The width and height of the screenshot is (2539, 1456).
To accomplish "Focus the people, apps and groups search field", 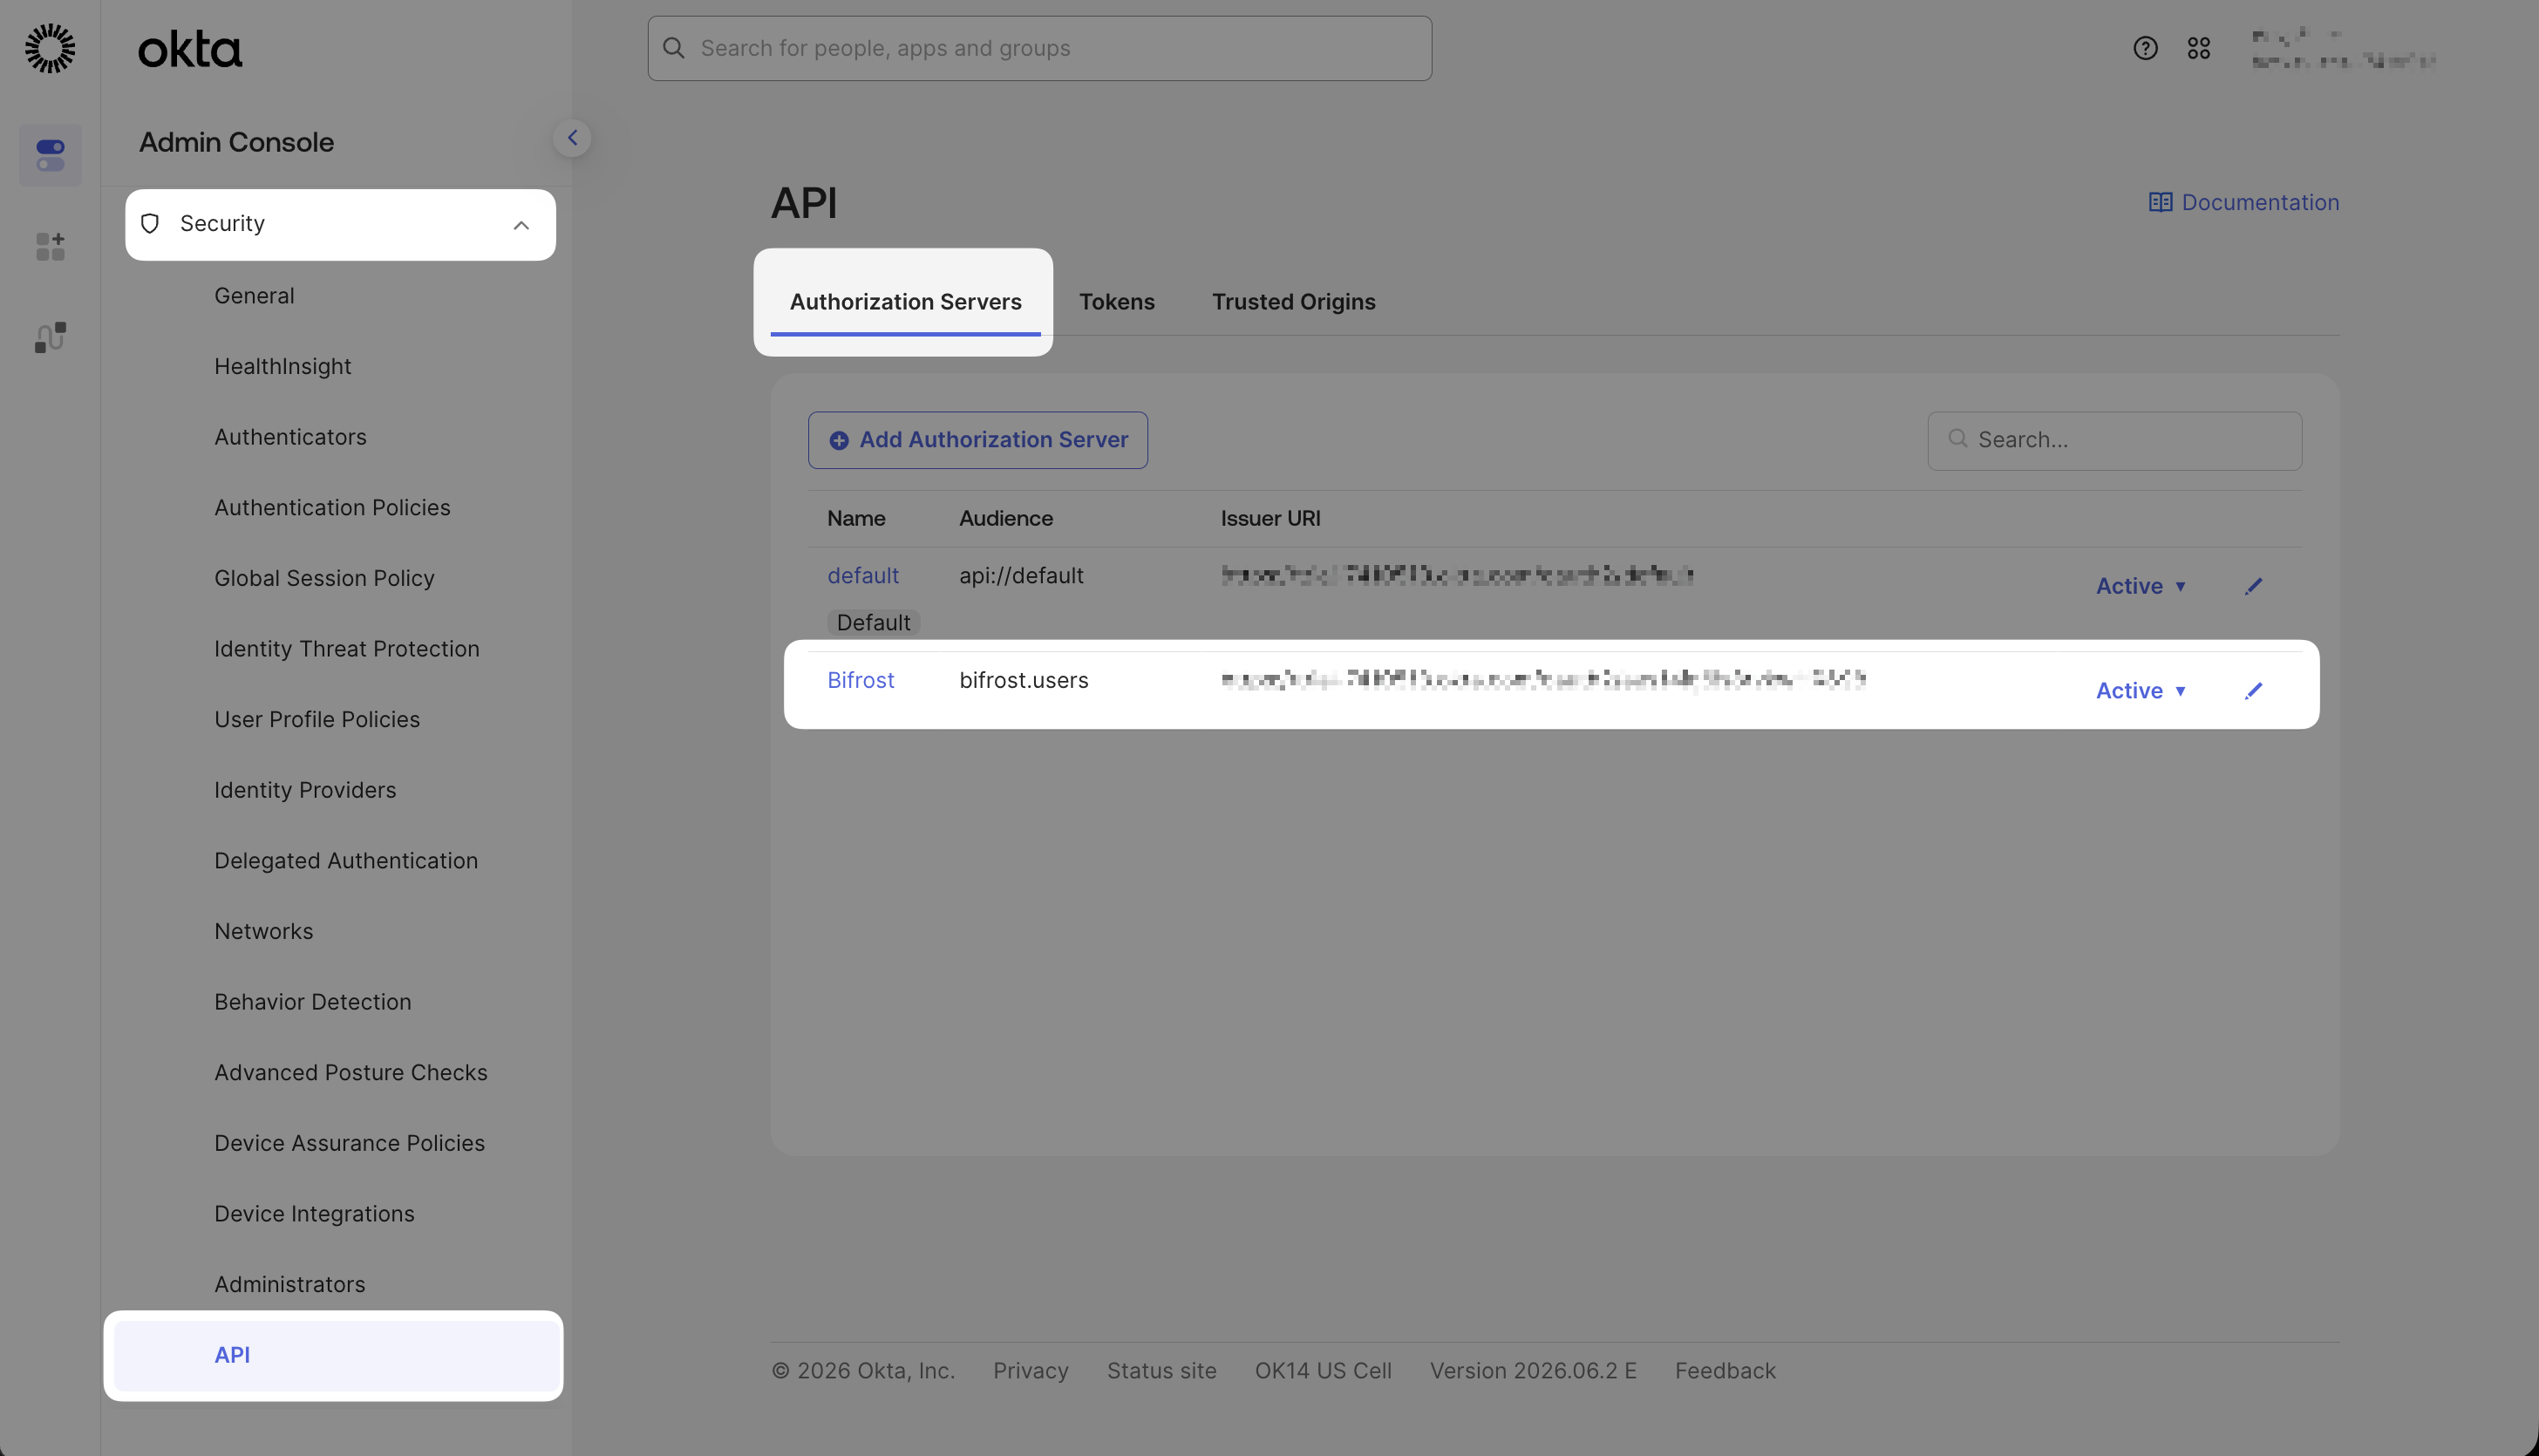I will pos(1039,48).
